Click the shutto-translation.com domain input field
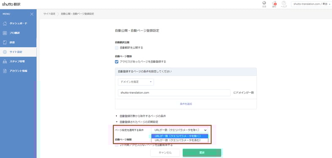Viewport: 332px width, 158px height. [x=174, y=93]
